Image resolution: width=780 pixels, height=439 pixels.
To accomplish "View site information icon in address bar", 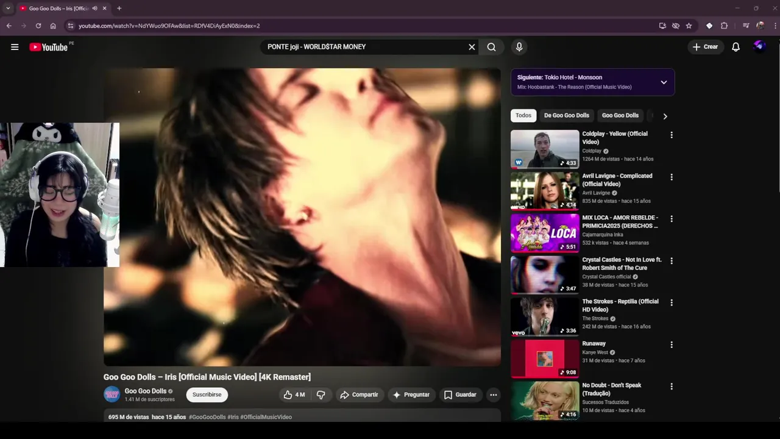I will point(70,26).
